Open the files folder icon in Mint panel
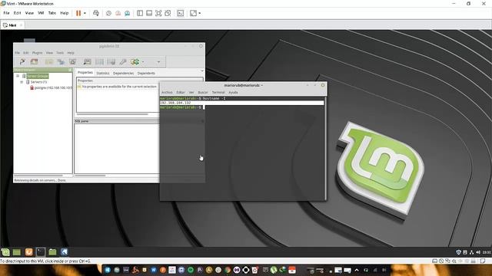The height and width of the screenshot is (276, 492). (x=52, y=252)
